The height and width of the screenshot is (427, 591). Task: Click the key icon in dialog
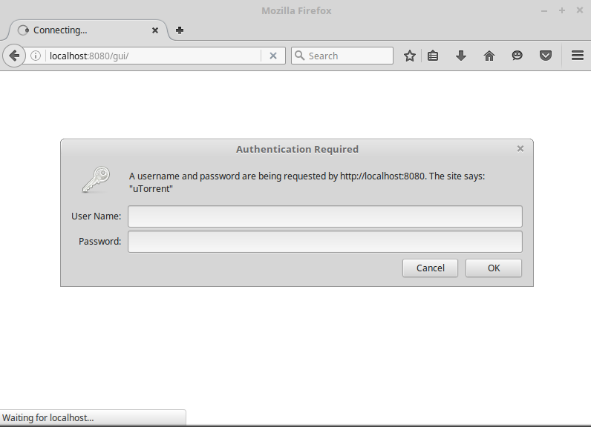(96, 180)
